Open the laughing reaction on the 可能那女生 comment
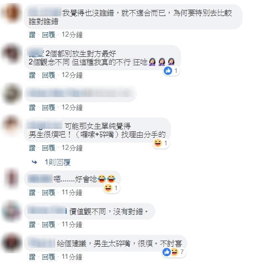Viewport: 258px width, 263px height. tap(161, 143)
